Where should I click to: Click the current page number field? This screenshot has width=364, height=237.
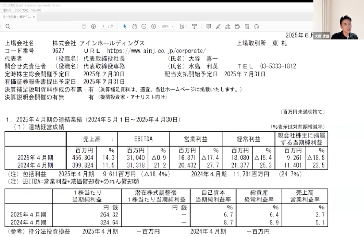tap(103, 26)
